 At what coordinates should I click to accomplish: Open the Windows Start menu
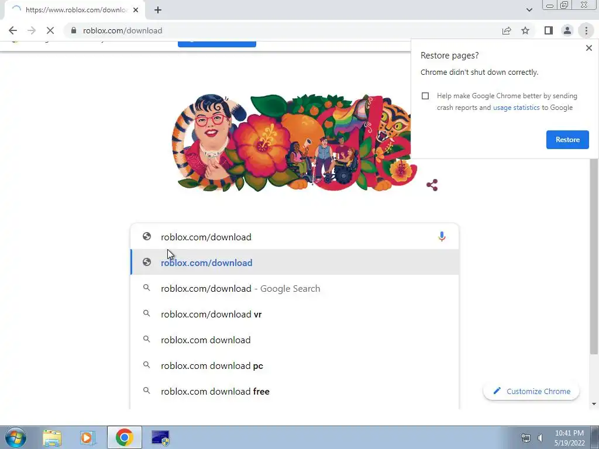(16, 437)
